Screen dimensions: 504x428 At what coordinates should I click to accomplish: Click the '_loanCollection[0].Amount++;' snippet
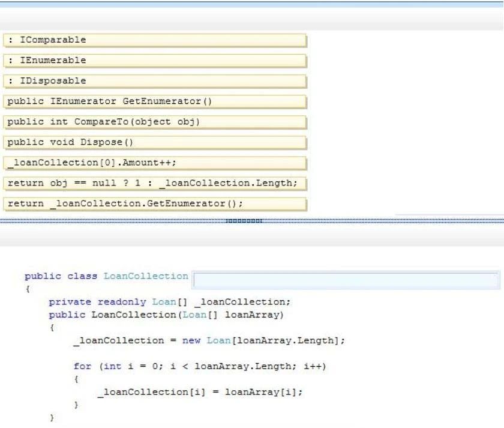coord(155,163)
